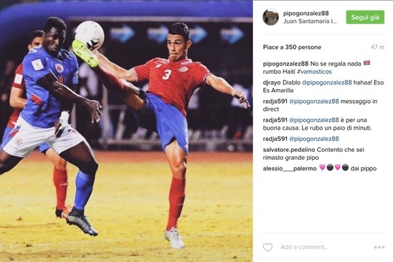Toggle the green Segui già follow button
This screenshot has width=393, height=262.
(x=365, y=17)
